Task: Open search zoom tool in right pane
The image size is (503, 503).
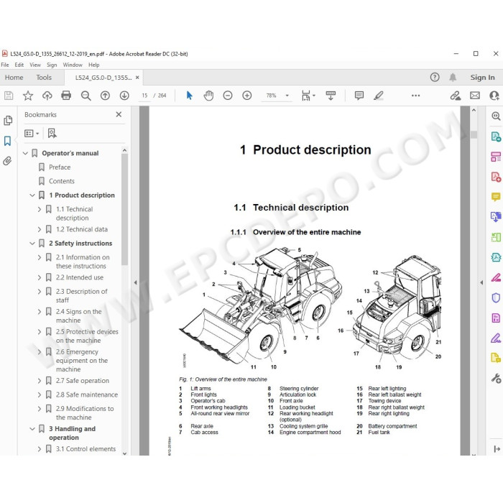Action: (496, 116)
